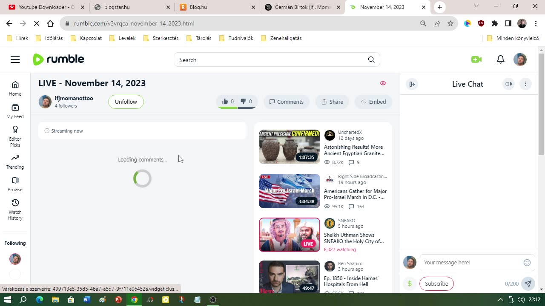Open Live Chat three-dot options menu
This screenshot has height=306, width=545.
click(525, 84)
